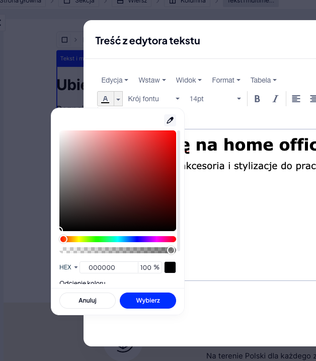Center align the text
This screenshot has height=361, width=316.
pyautogui.click(x=312, y=99)
